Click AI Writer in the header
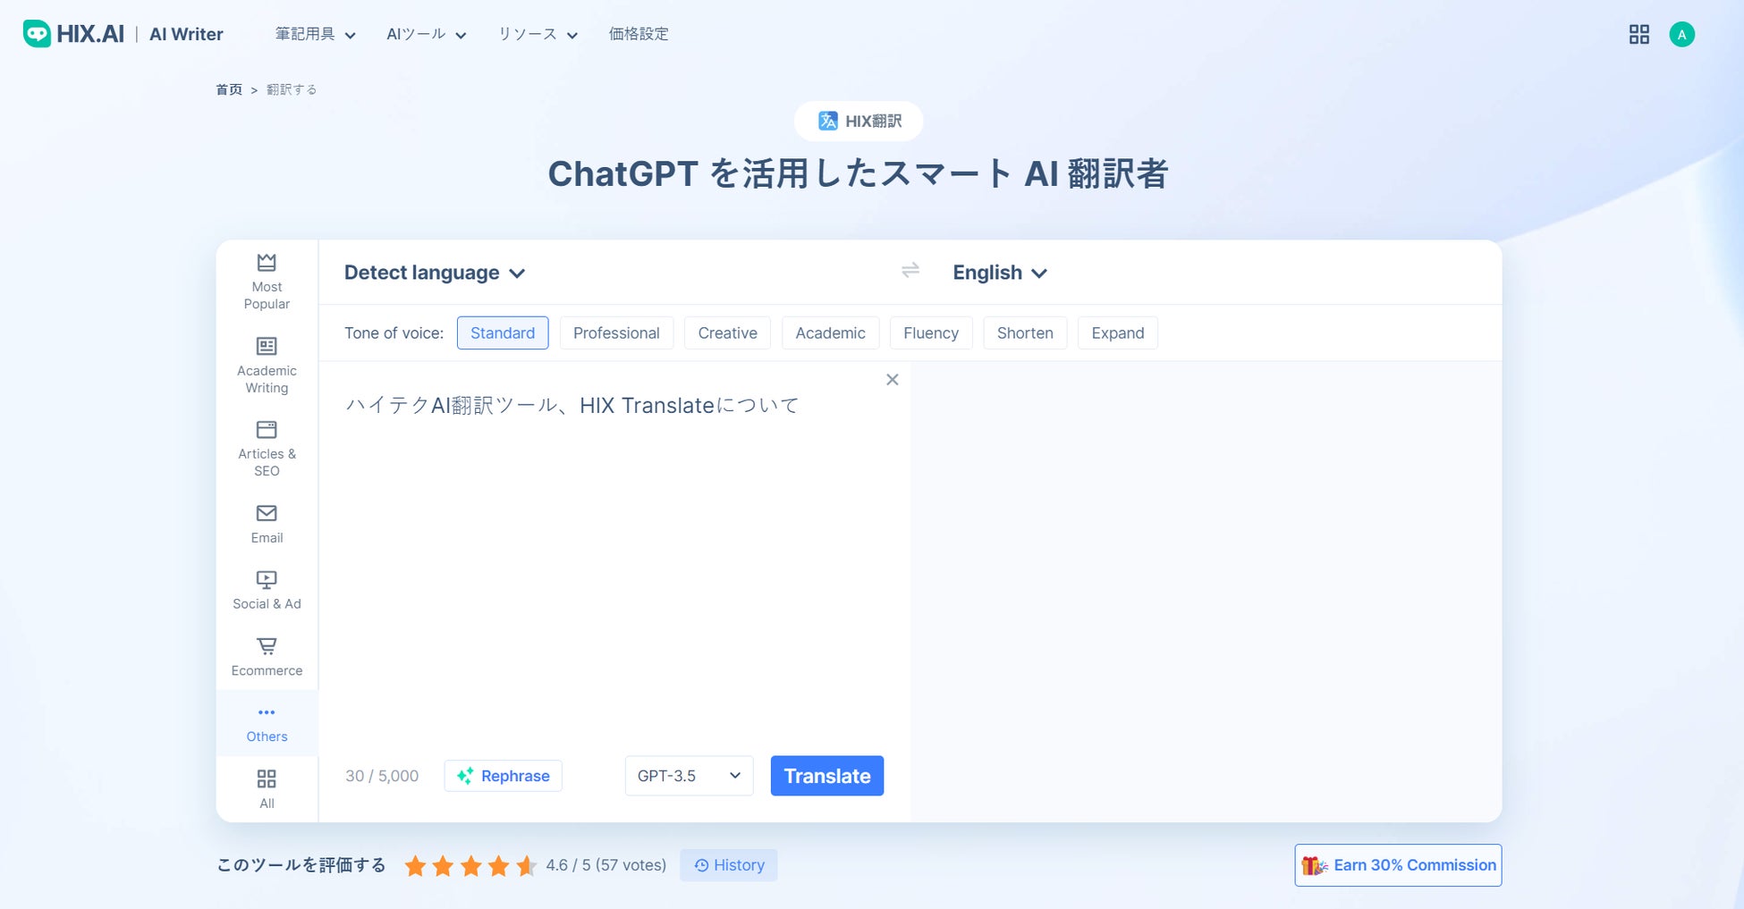 click(x=186, y=34)
